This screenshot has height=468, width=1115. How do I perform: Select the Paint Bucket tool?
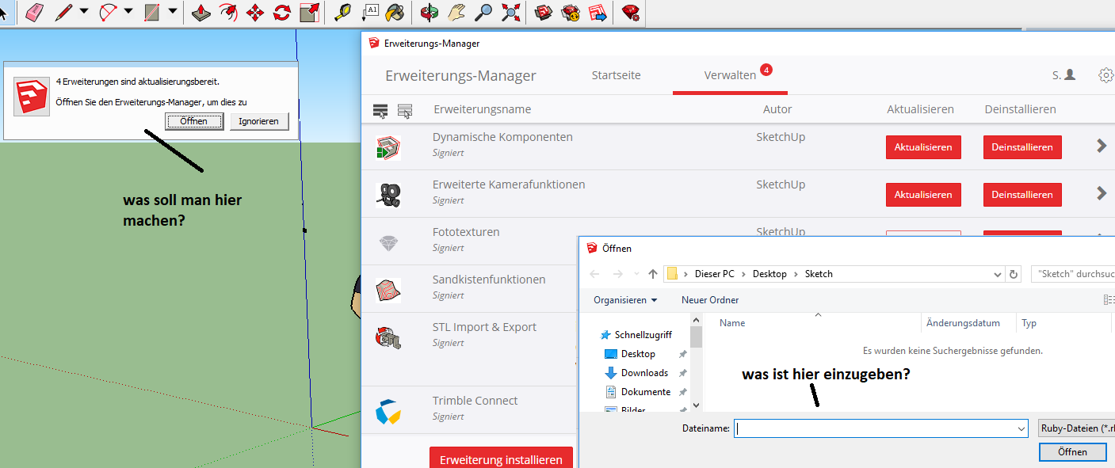click(x=395, y=12)
